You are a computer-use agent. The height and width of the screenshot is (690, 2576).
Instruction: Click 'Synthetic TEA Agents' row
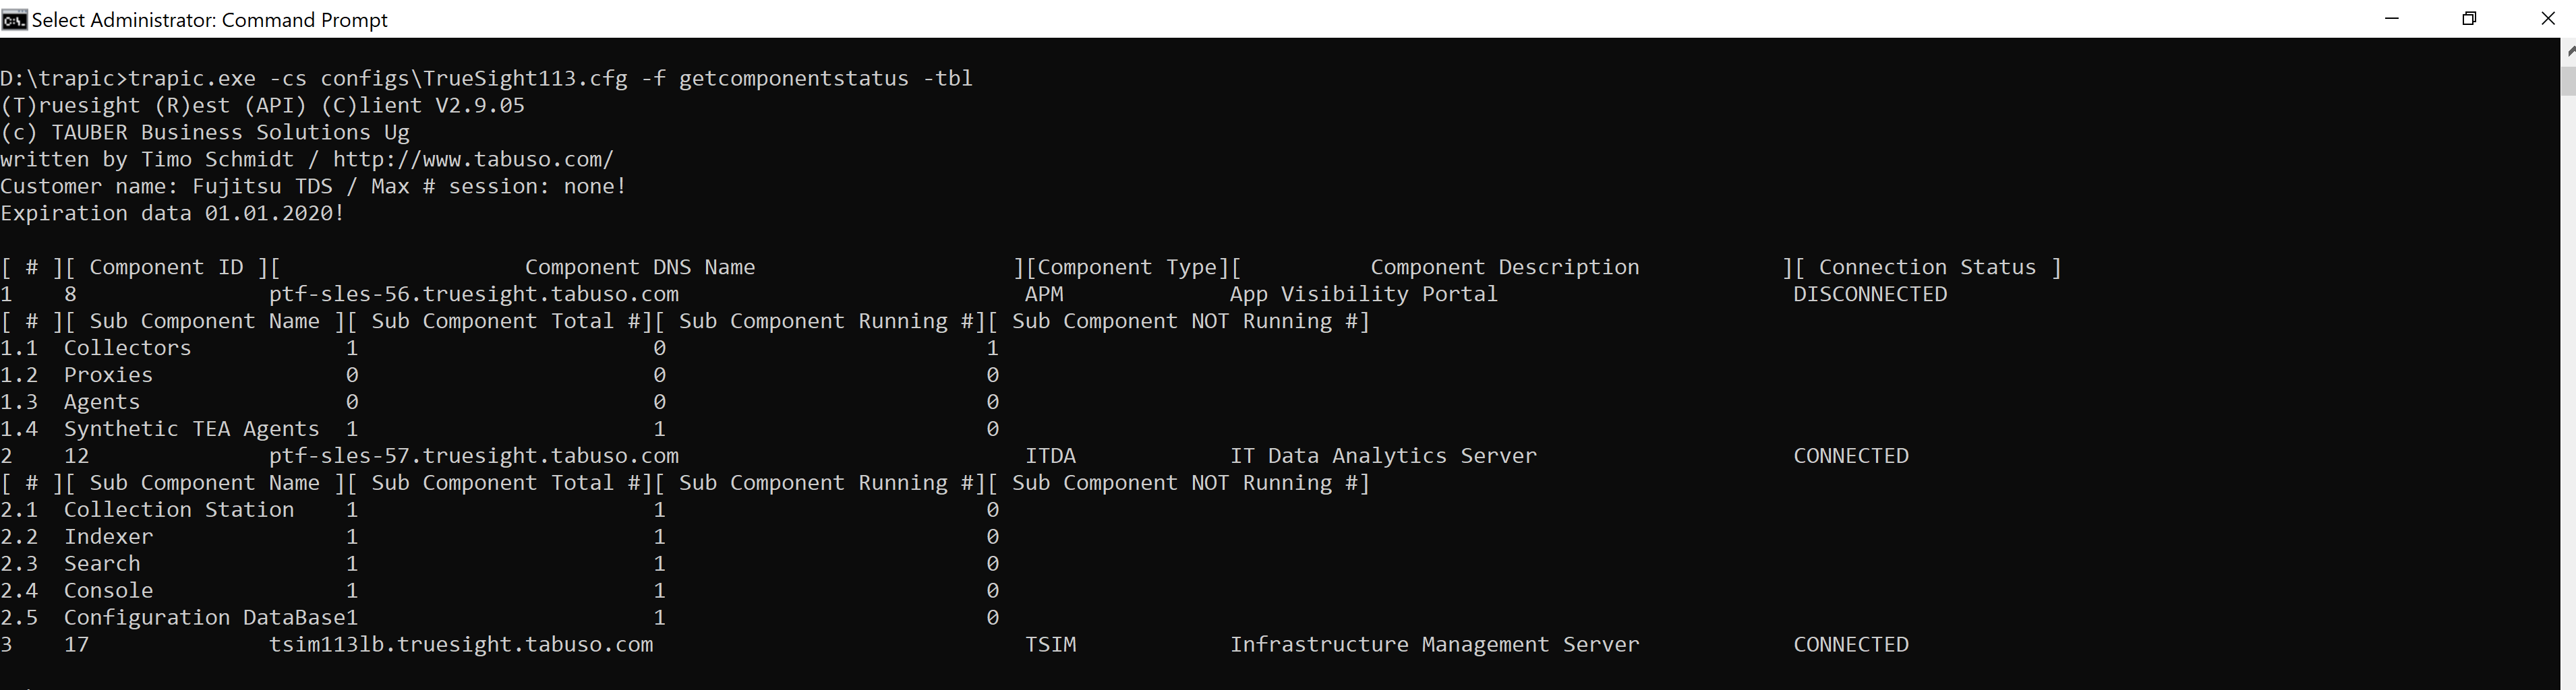[x=500, y=429]
